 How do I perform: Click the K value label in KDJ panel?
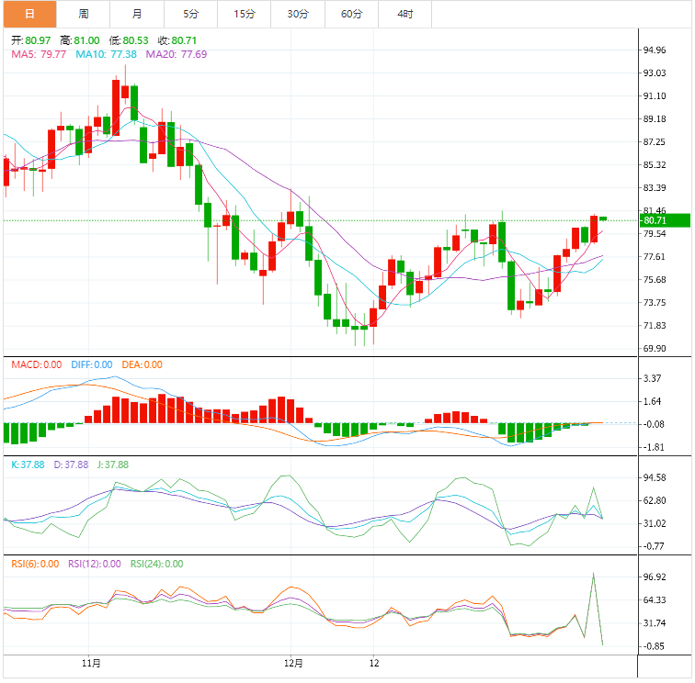click(x=28, y=465)
